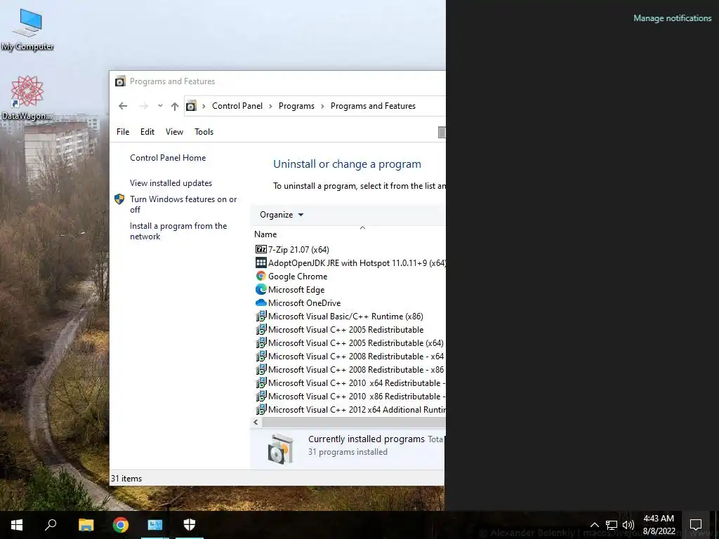Select '7-Zip 21.07 (x64)' entry text

click(298, 250)
